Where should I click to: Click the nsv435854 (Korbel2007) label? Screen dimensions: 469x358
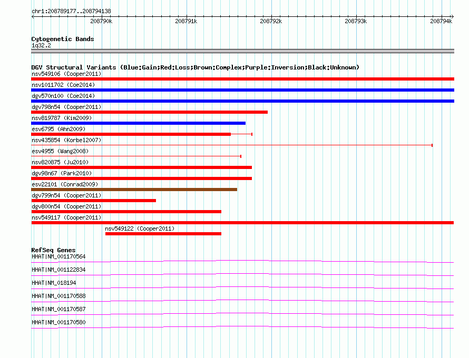pyautogui.click(x=66, y=140)
